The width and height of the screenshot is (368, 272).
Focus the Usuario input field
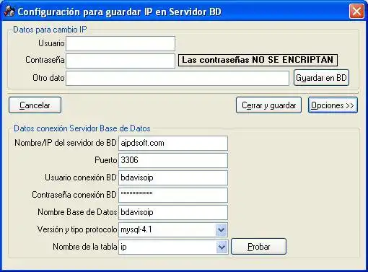(x=121, y=43)
